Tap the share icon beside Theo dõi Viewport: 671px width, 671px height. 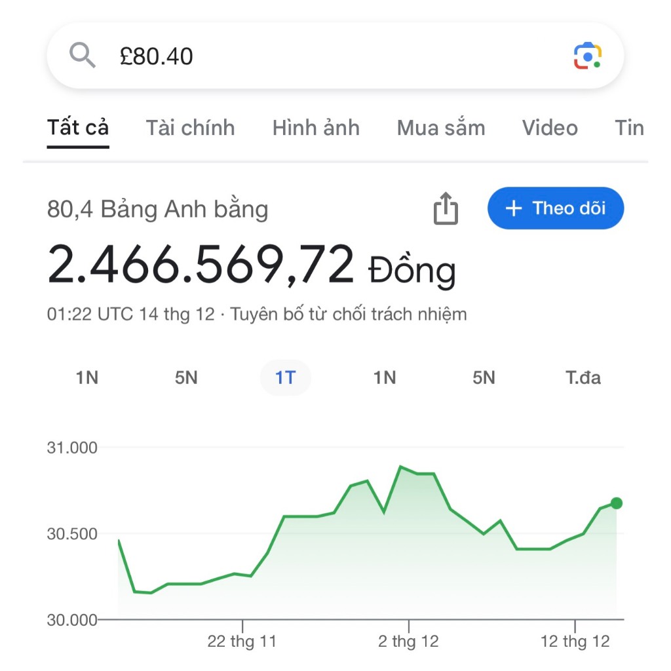pyautogui.click(x=446, y=208)
